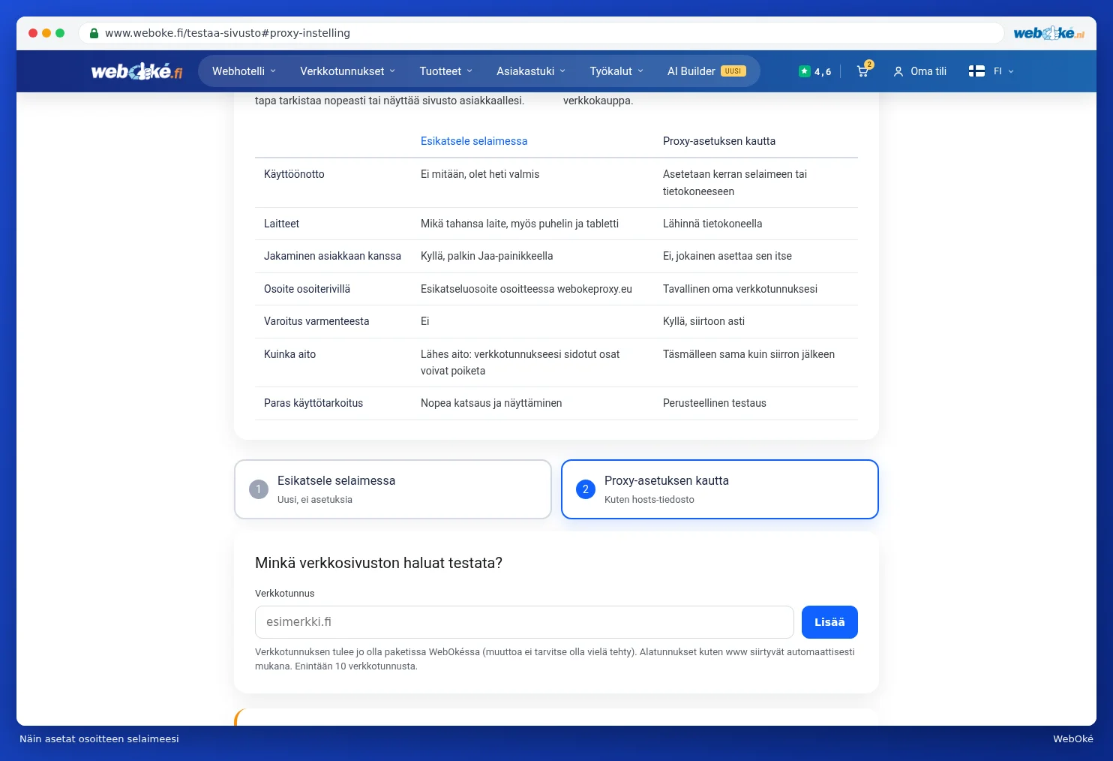Click the 'Kuinka aito' row label
This screenshot has height=761, width=1113.
tap(289, 354)
